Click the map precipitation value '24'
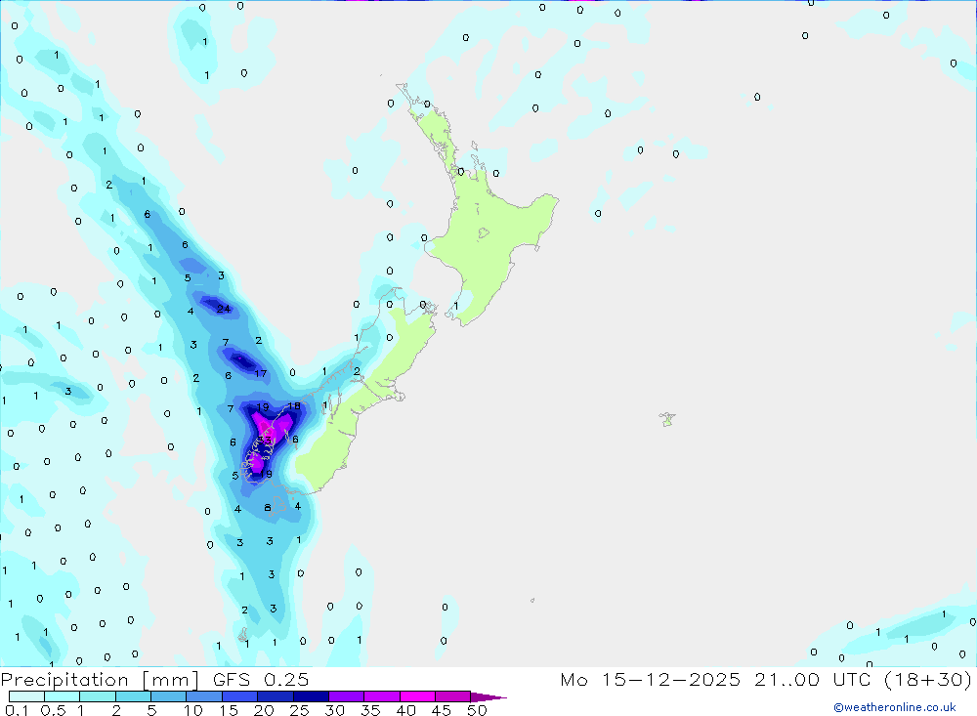The width and height of the screenshot is (977, 716). pyautogui.click(x=224, y=309)
